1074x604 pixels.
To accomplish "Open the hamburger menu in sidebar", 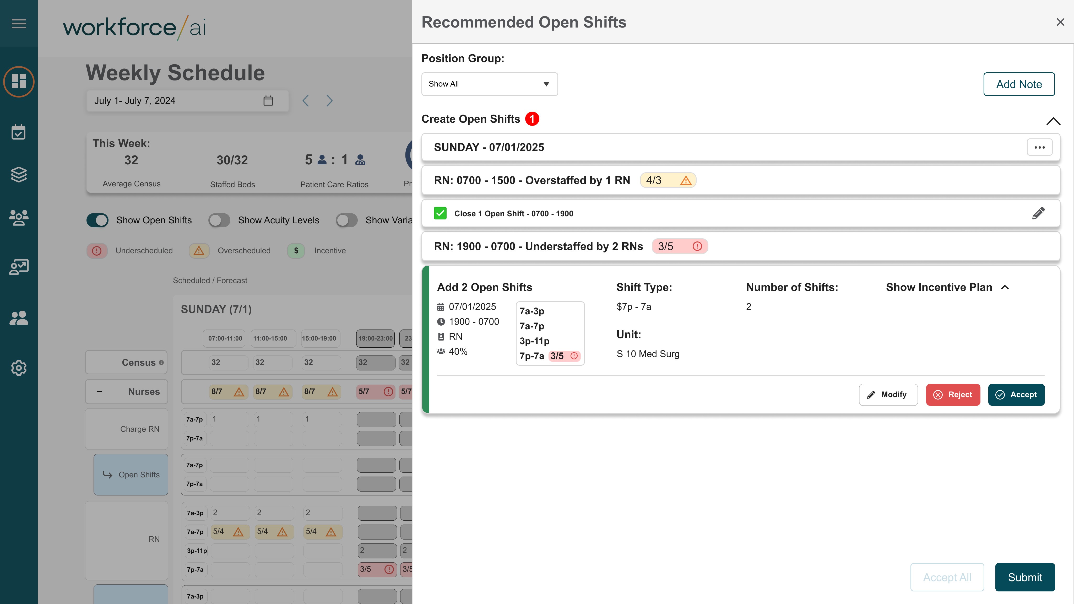I will [x=19, y=23].
